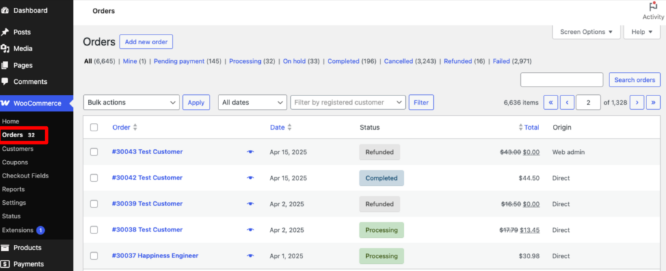
Task: Open WooCommerce Home submenu item
Action: 10,122
